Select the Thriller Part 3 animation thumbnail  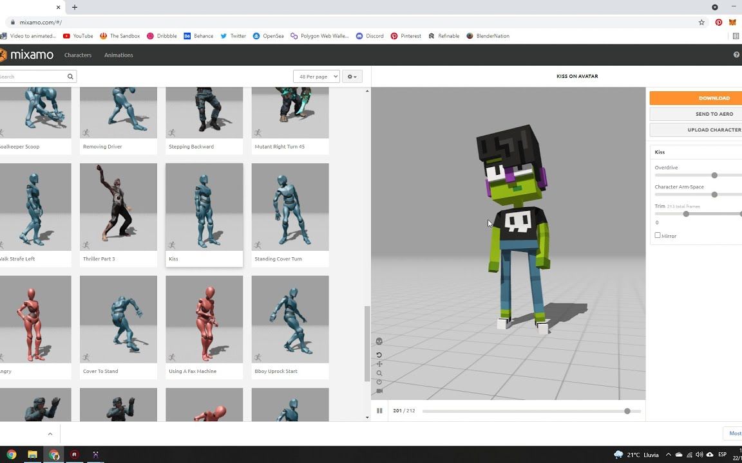tap(118, 206)
